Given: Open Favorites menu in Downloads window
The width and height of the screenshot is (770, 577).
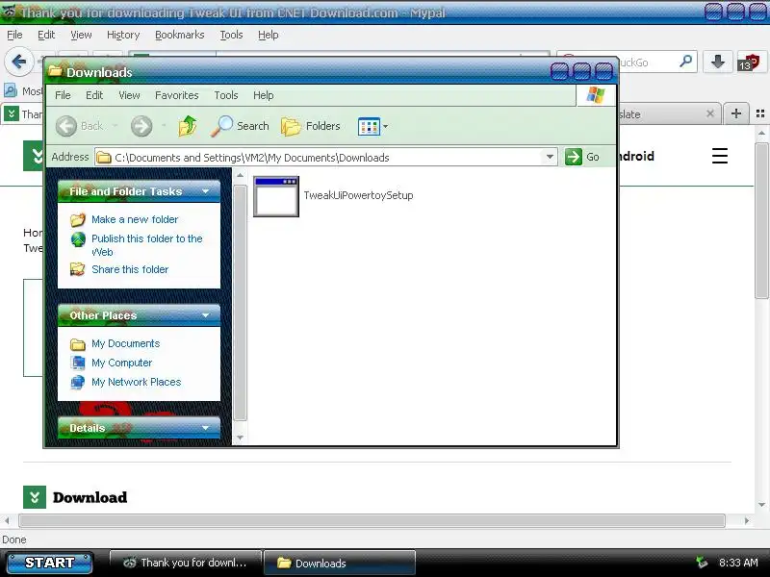Looking at the screenshot, I should coord(177,95).
